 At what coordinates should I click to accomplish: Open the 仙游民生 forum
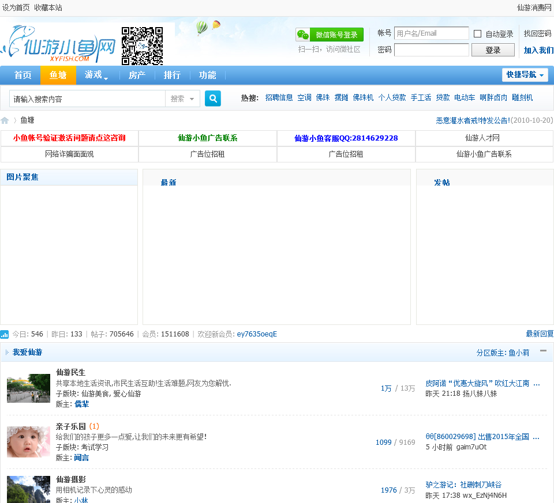click(70, 372)
